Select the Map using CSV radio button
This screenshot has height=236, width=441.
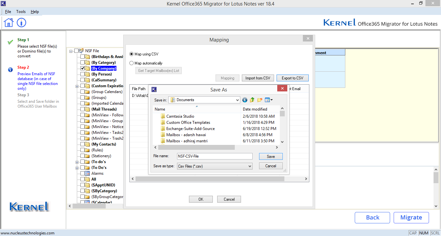(131, 54)
